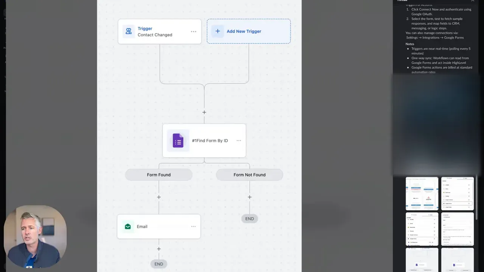Image resolution: width=484 pixels, height=272 pixels.
Task: Click the presenter webcam video overlay
Action: coord(35,237)
